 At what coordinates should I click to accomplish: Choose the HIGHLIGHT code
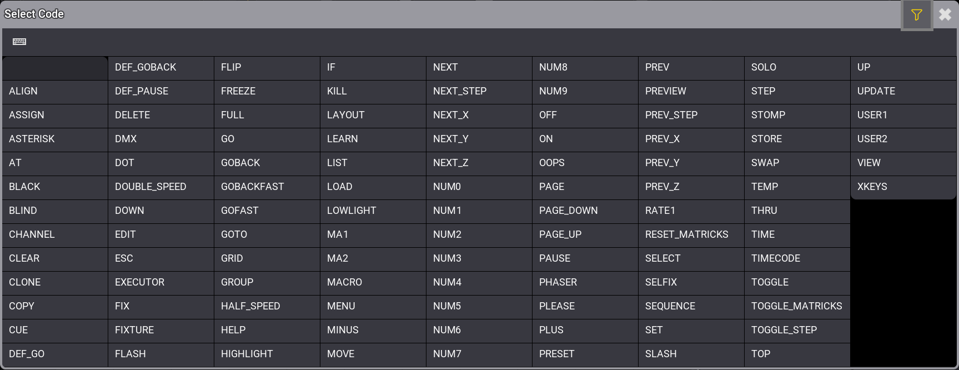coord(267,354)
